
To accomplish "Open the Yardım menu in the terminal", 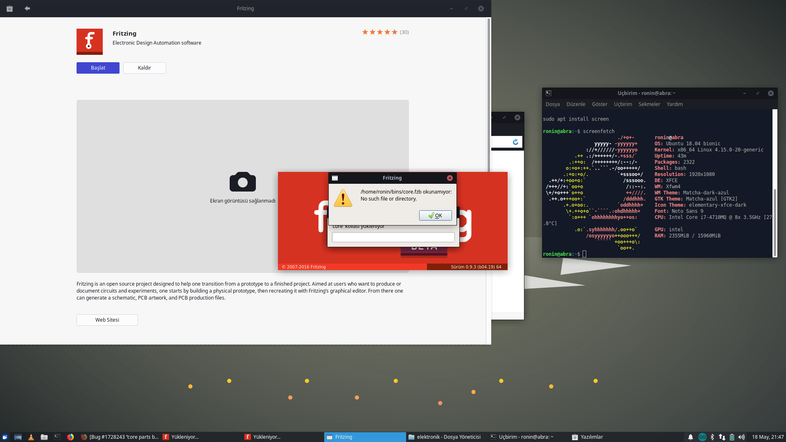I will [675, 104].
